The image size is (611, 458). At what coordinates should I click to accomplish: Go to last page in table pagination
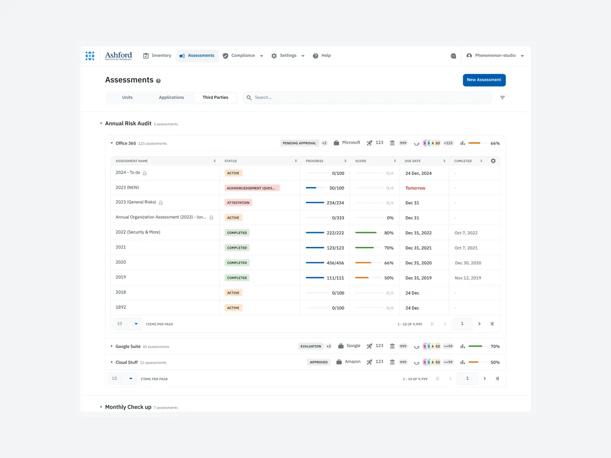(x=492, y=324)
